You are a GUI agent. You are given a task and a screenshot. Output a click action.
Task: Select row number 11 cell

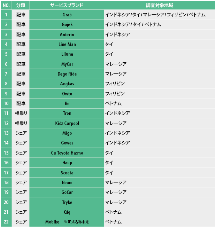[x=6, y=113]
